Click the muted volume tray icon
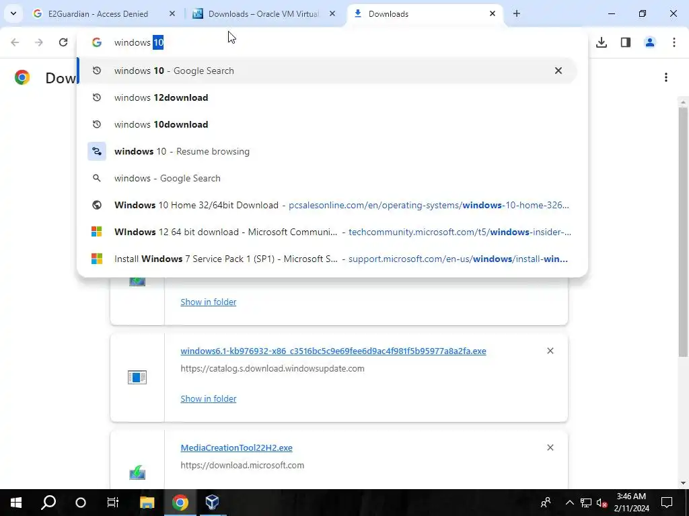 coord(602,503)
